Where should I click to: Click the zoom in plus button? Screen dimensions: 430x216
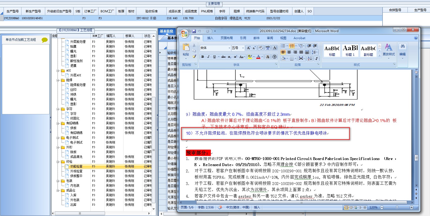412,207
